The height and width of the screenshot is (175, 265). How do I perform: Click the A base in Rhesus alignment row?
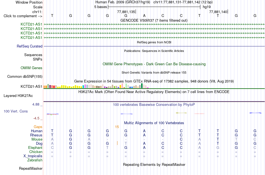tap(144, 135)
